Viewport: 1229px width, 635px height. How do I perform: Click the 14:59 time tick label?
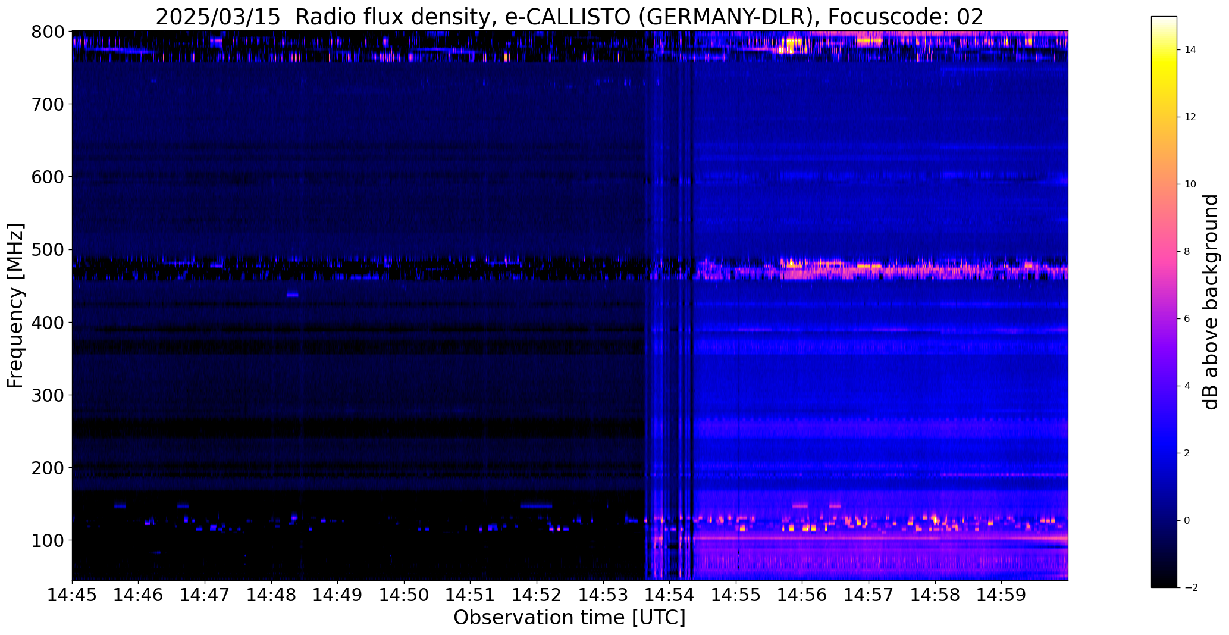point(1002,595)
